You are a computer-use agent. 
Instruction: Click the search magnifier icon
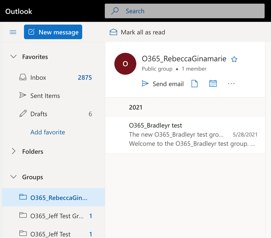pyautogui.click(x=115, y=11)
